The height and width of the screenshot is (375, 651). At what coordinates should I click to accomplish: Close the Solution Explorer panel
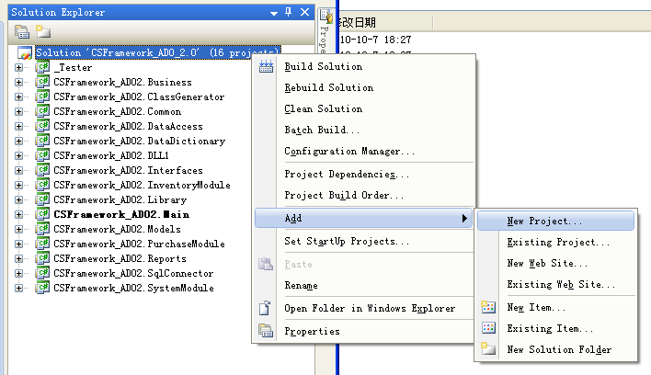click(303, 12)
